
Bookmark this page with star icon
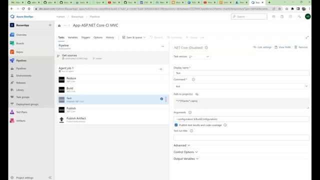279,9
